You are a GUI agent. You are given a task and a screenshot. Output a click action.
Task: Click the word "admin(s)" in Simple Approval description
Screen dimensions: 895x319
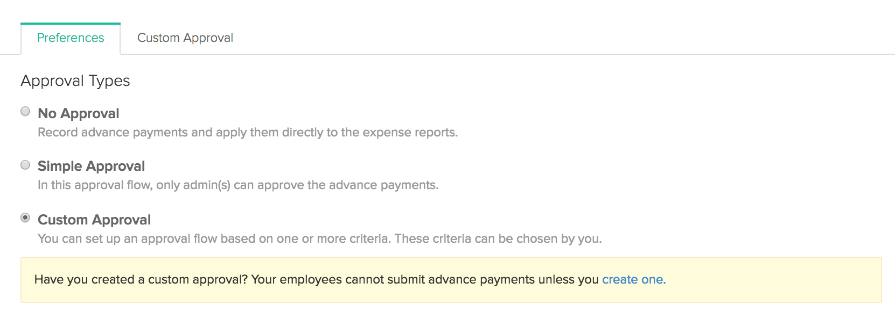click(207, 185)
